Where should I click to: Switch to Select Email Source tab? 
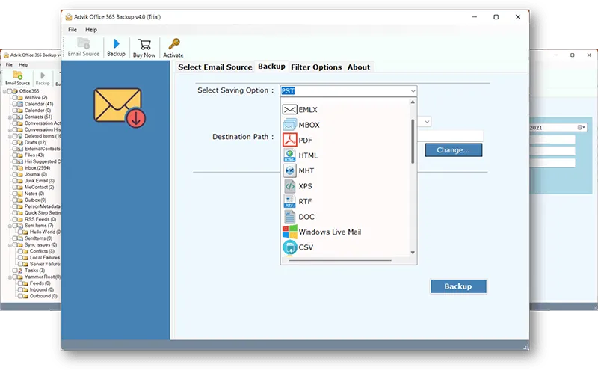tap(215, 67)
